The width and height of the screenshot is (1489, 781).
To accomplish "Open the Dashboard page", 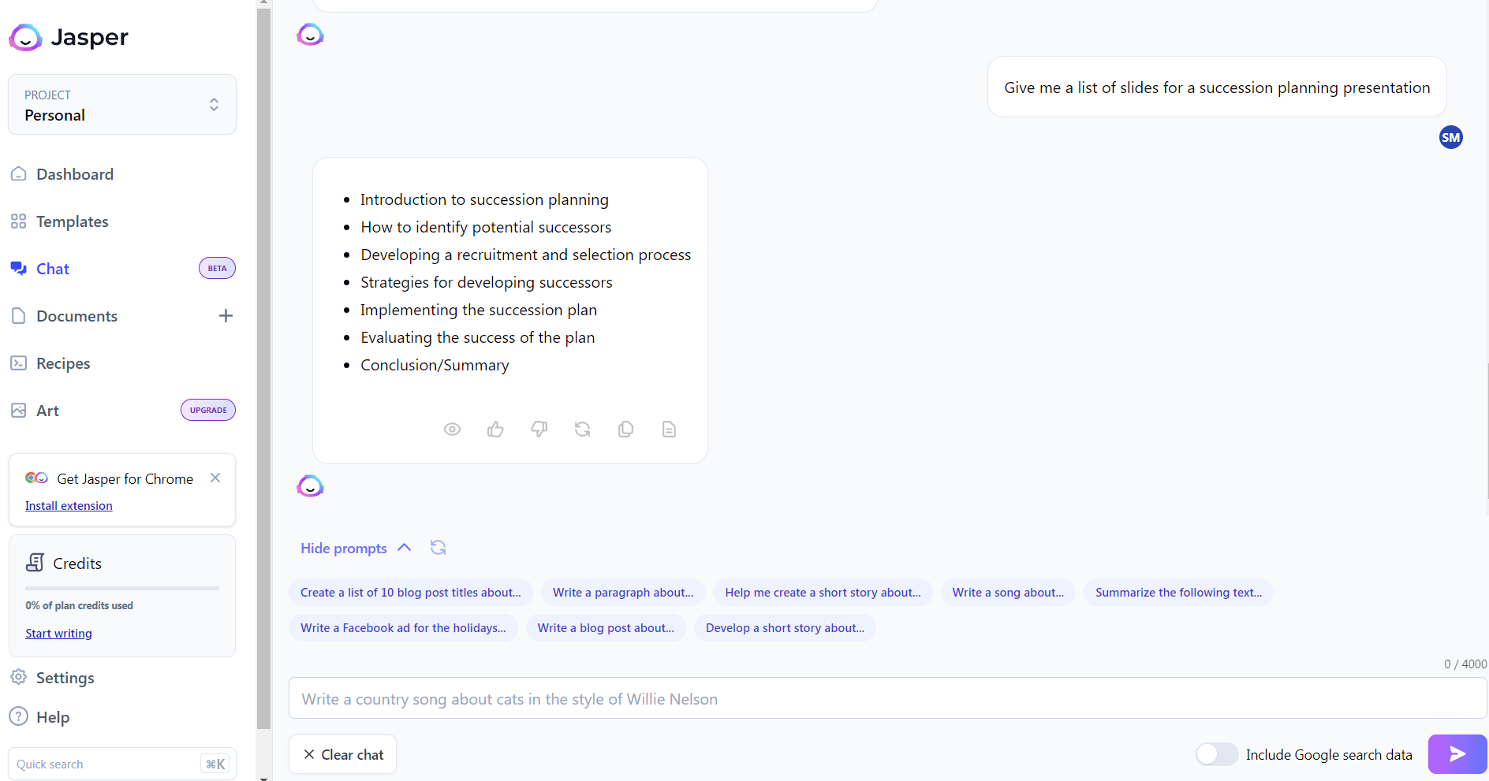I will (x=75, y=174).
